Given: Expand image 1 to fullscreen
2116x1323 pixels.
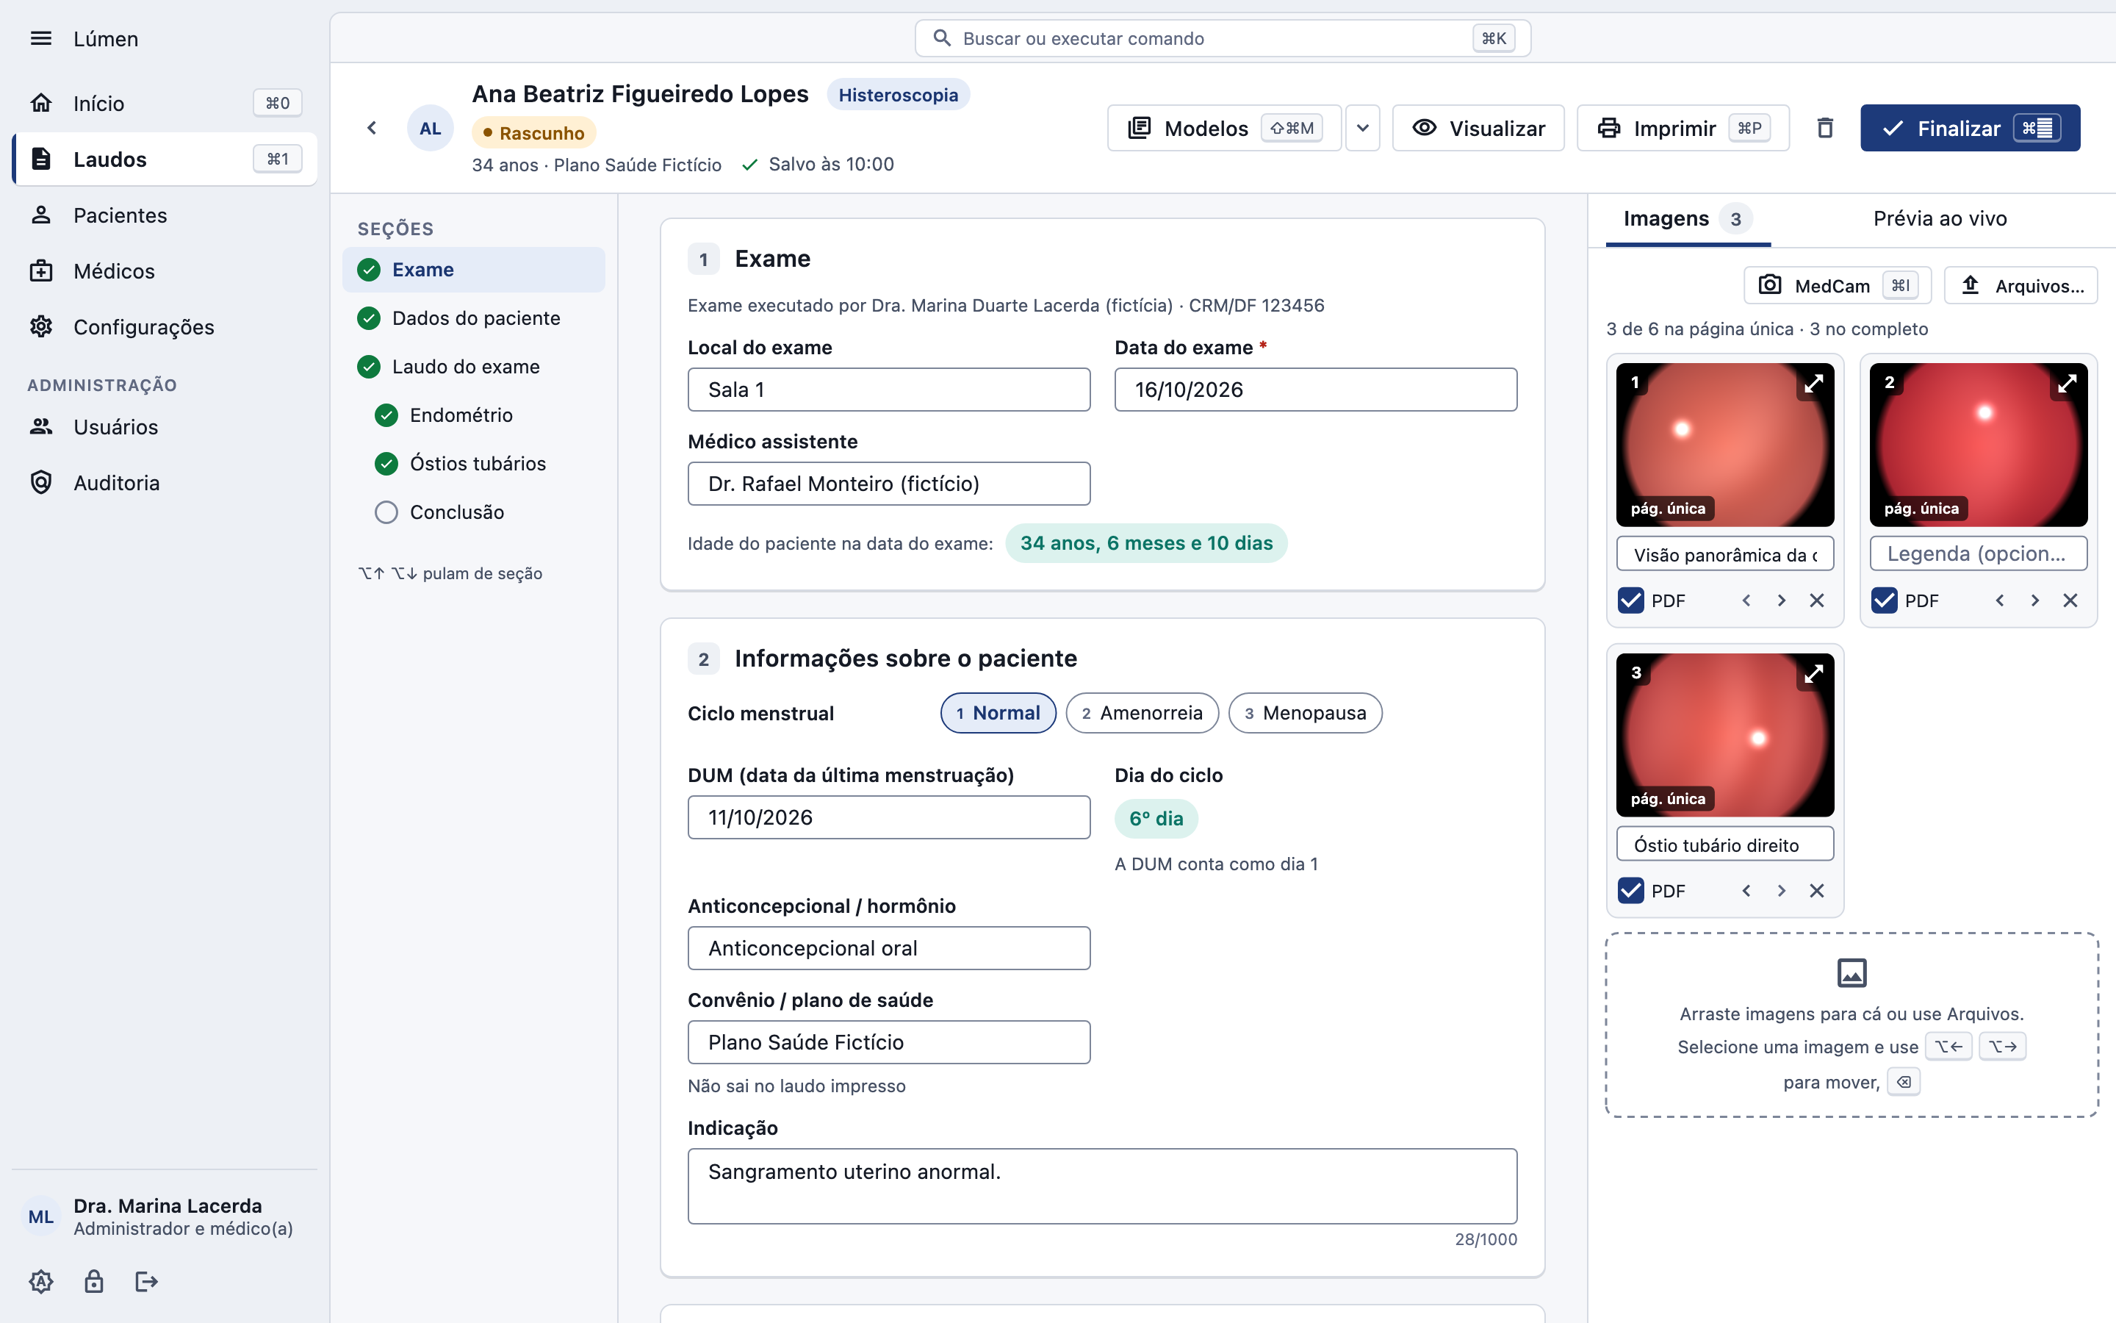Looking at the screenshot, I should 1813,382.
